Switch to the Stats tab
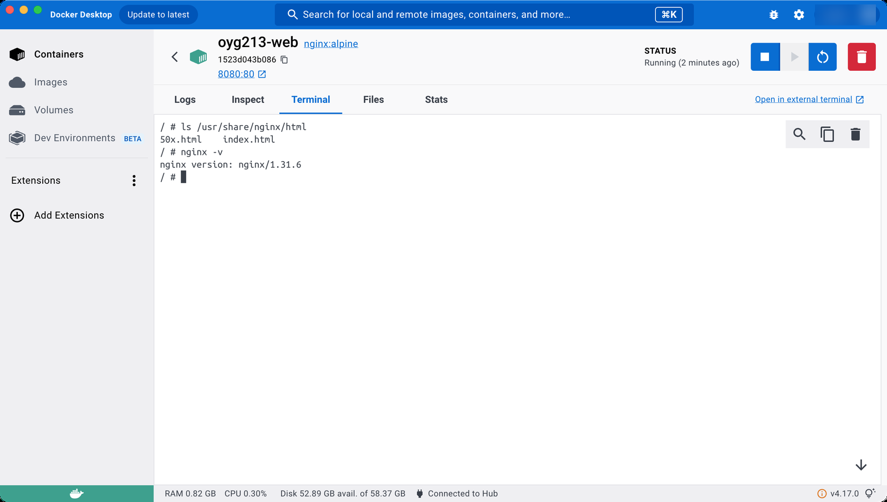887x502 pixels. coord(436,100)
